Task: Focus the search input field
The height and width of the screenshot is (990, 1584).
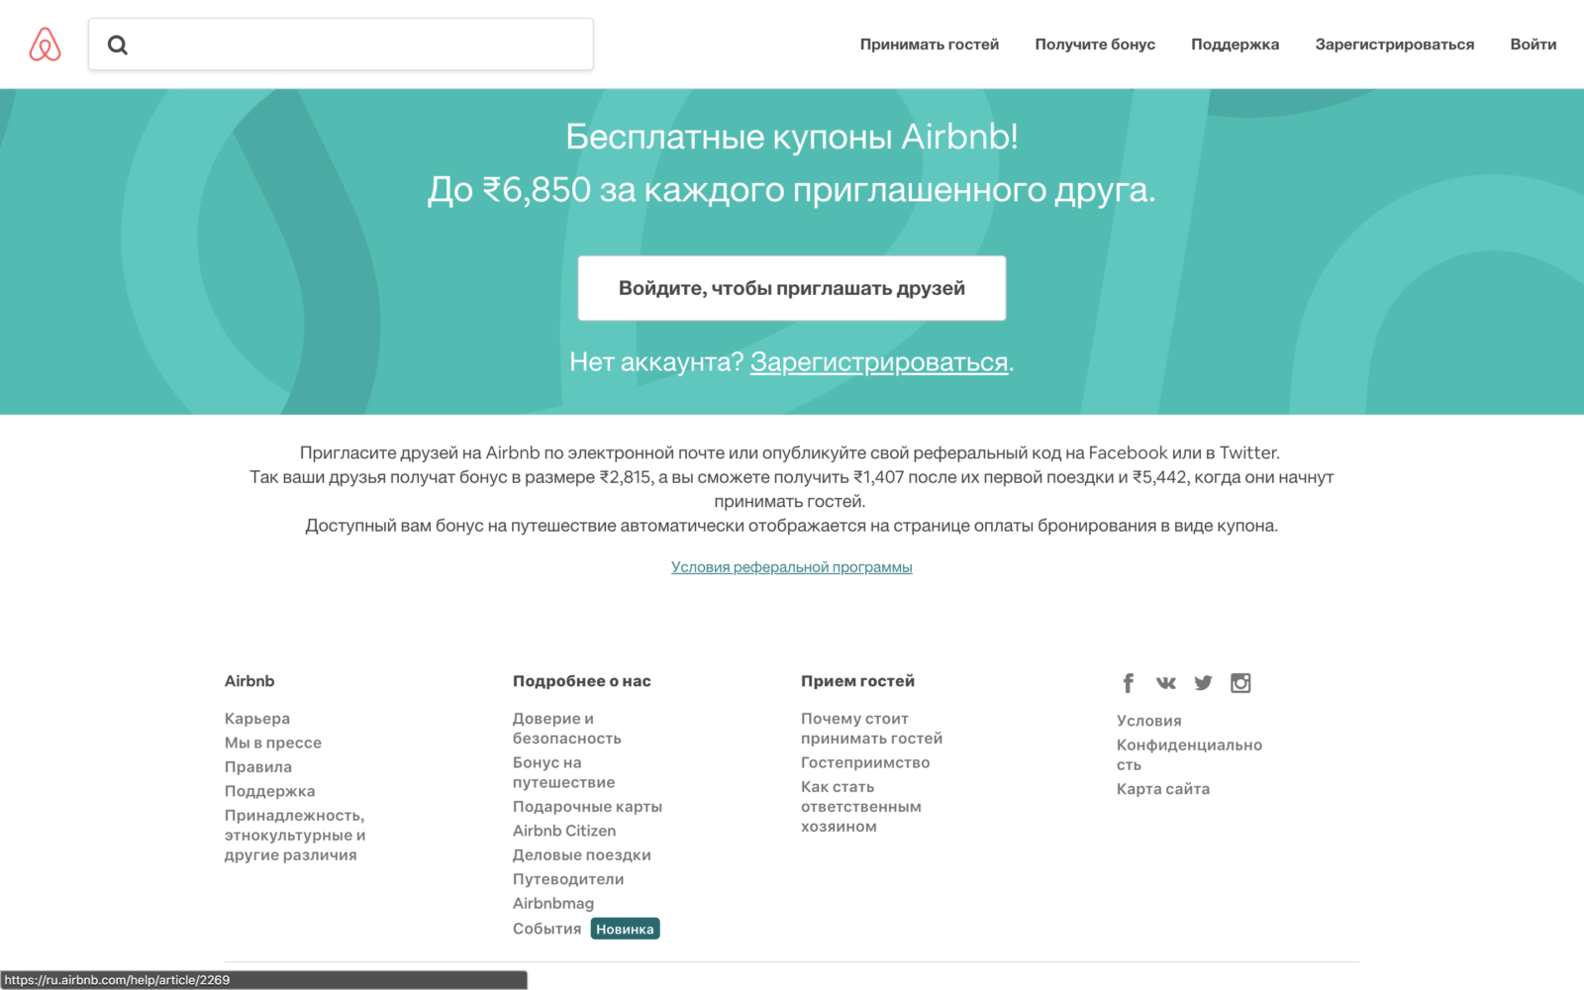Action: (x=341, y=45)
